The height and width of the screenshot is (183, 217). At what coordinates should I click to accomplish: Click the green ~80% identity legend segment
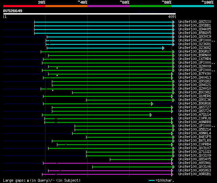point(151,6)
